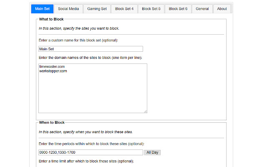
Task: Click the What to Block section heading
Action: pyautogui.click(x=51, y=19)
